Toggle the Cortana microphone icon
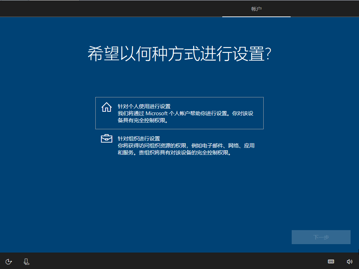The image size is (359, 269). click(x=27, y=261)
